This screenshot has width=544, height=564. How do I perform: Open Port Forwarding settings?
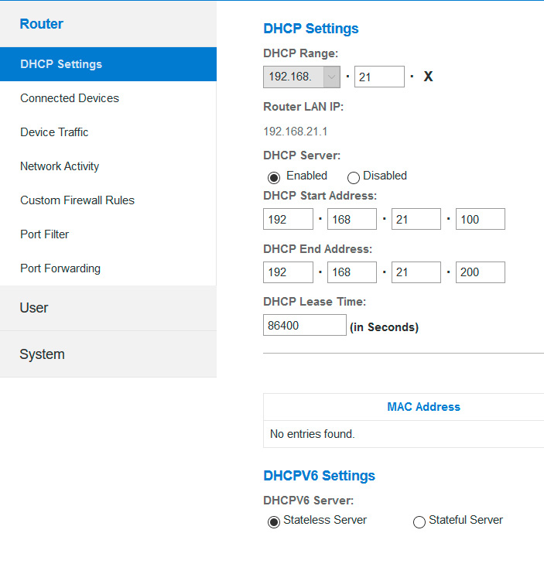pyautogui.click(x=60, y=268)
